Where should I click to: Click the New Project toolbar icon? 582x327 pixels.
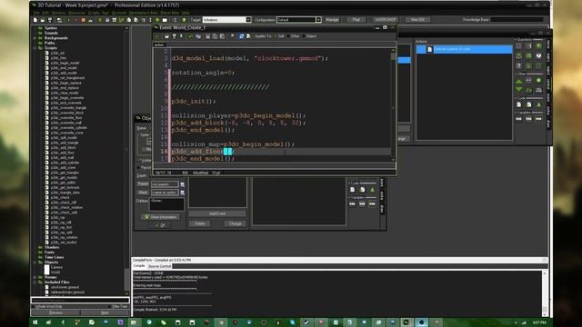[35, 20]
